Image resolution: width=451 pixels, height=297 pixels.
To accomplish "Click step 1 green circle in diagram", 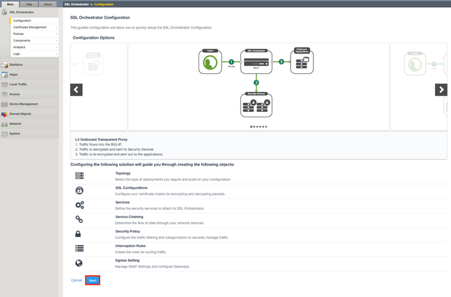I will point(232,62).
